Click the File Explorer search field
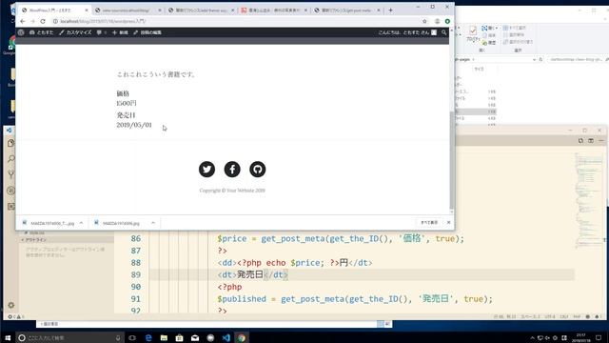Screen dimensions: 609x343 [577, 59]
